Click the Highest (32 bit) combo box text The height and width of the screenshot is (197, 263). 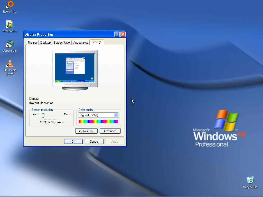point(89,115)
